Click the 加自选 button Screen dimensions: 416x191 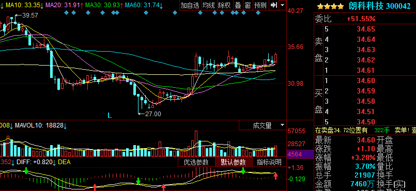click(x=190, y=5)
